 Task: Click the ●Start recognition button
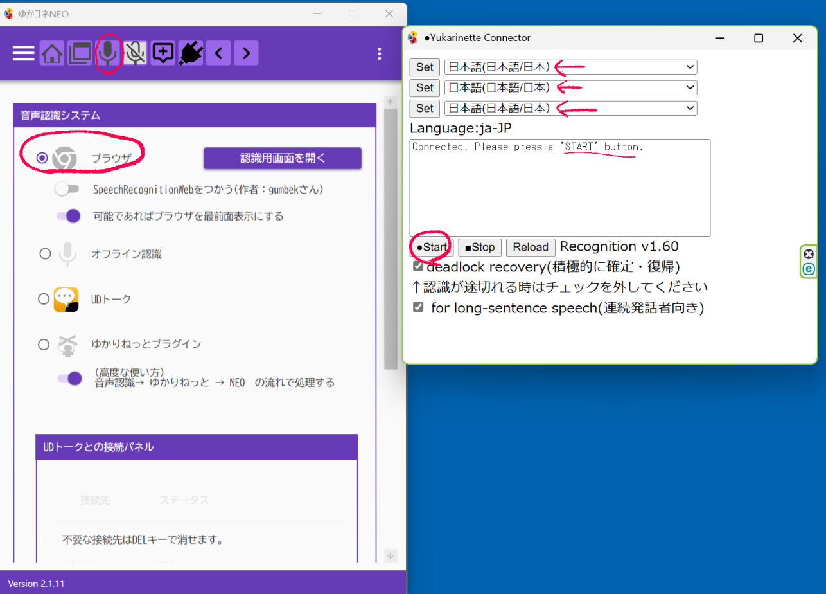click(432, 248)
